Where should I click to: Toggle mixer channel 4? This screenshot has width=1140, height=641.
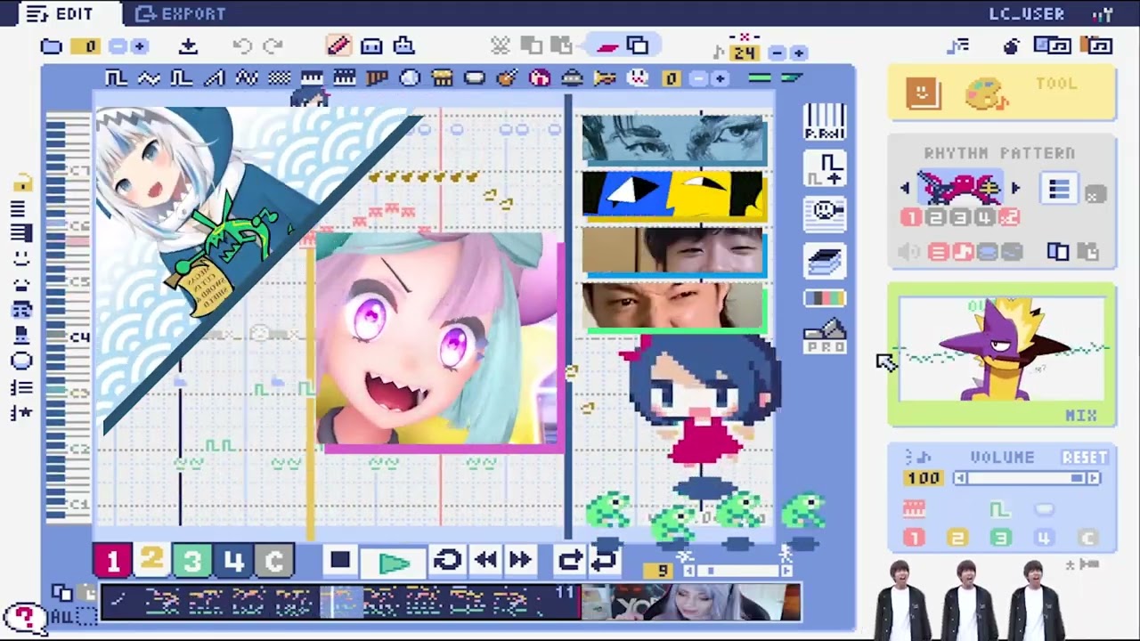point(1043,538)
